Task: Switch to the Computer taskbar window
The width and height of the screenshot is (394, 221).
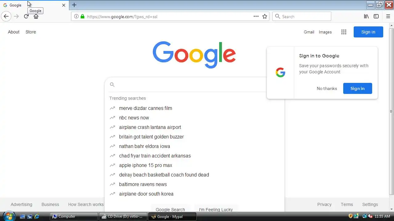Action: 74,216
